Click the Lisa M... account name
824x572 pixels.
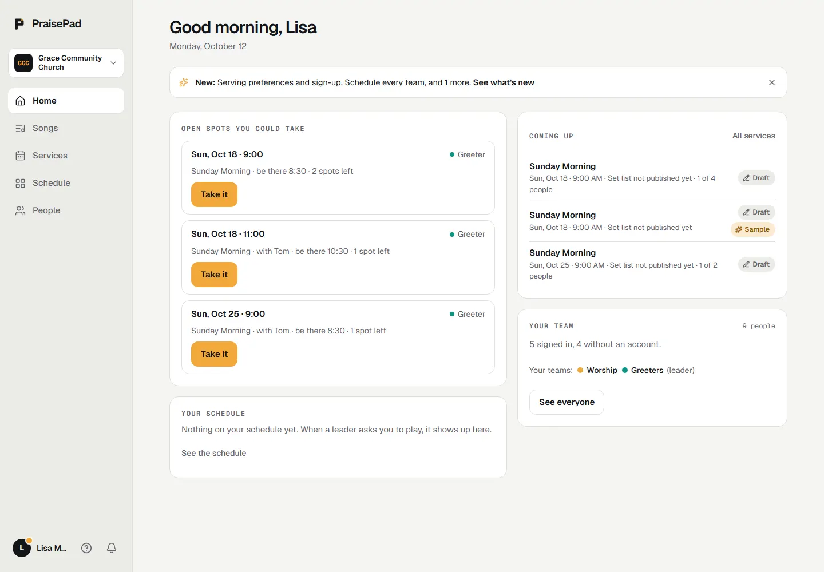pyautogui.click(x=51, y=548)
